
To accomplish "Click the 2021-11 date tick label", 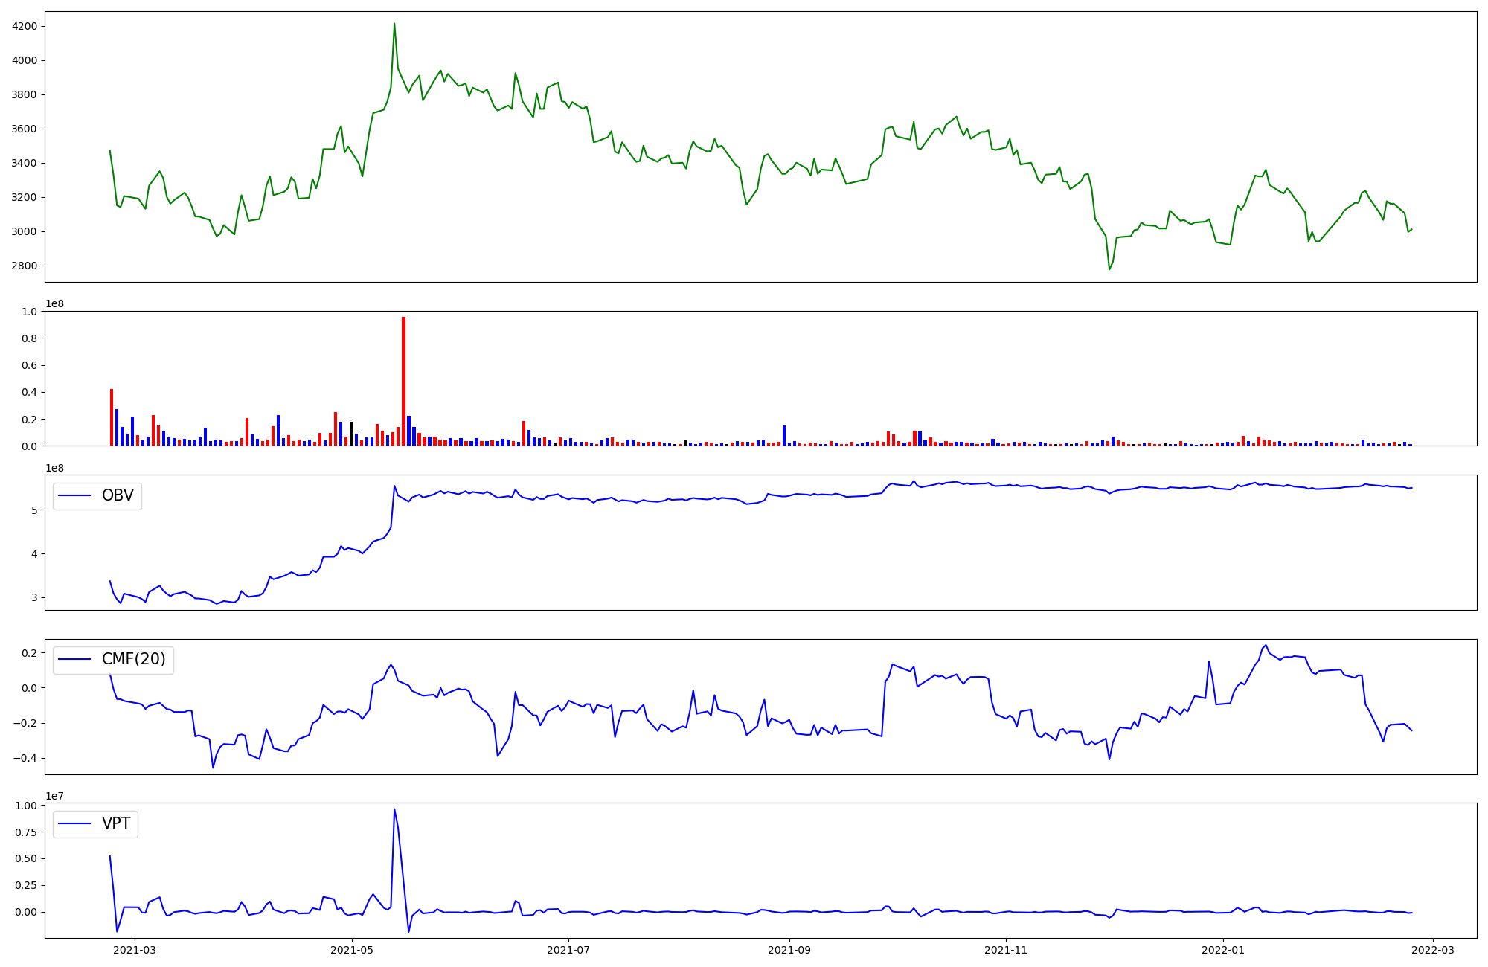I will click(1006, 949).
